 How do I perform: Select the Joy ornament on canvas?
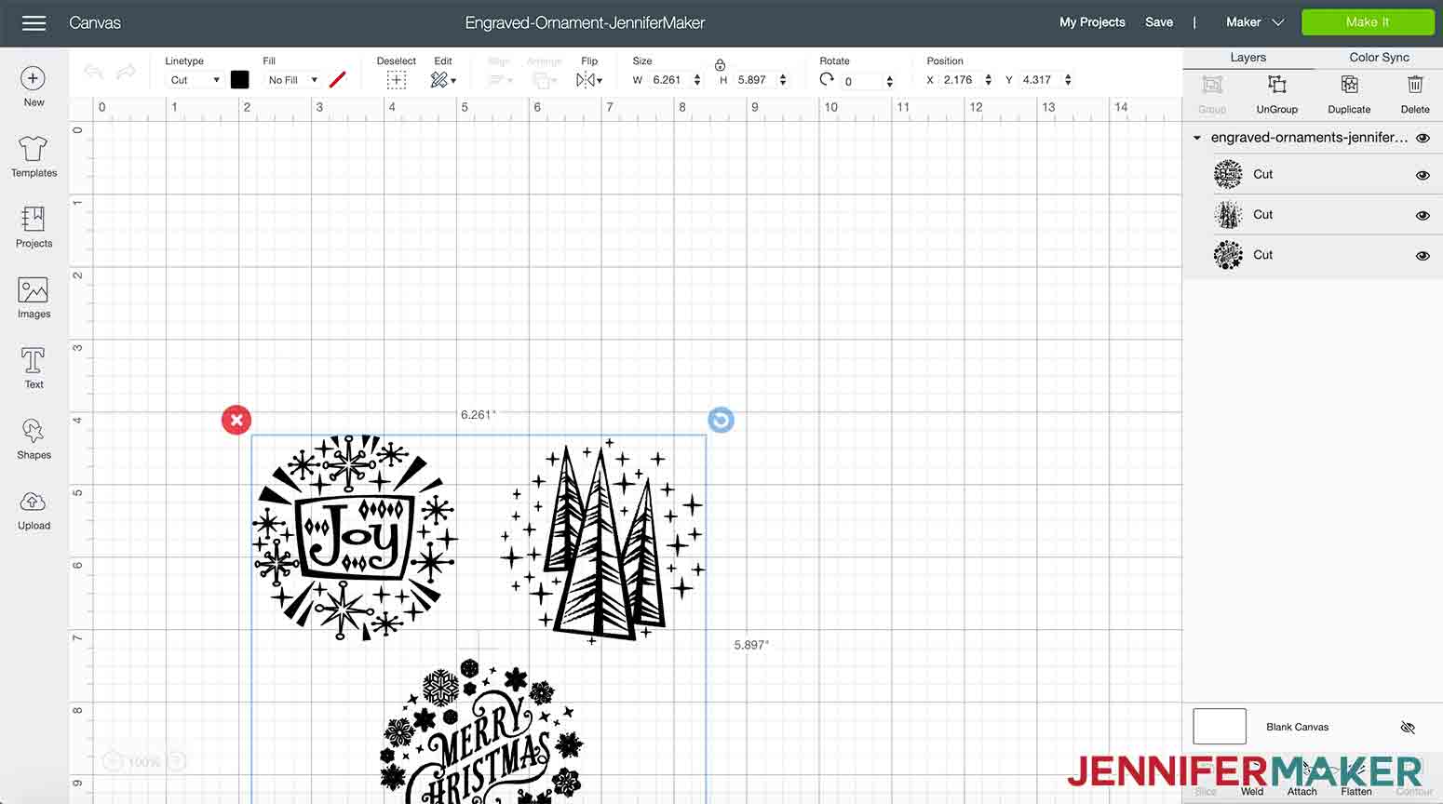pos(355,538)
